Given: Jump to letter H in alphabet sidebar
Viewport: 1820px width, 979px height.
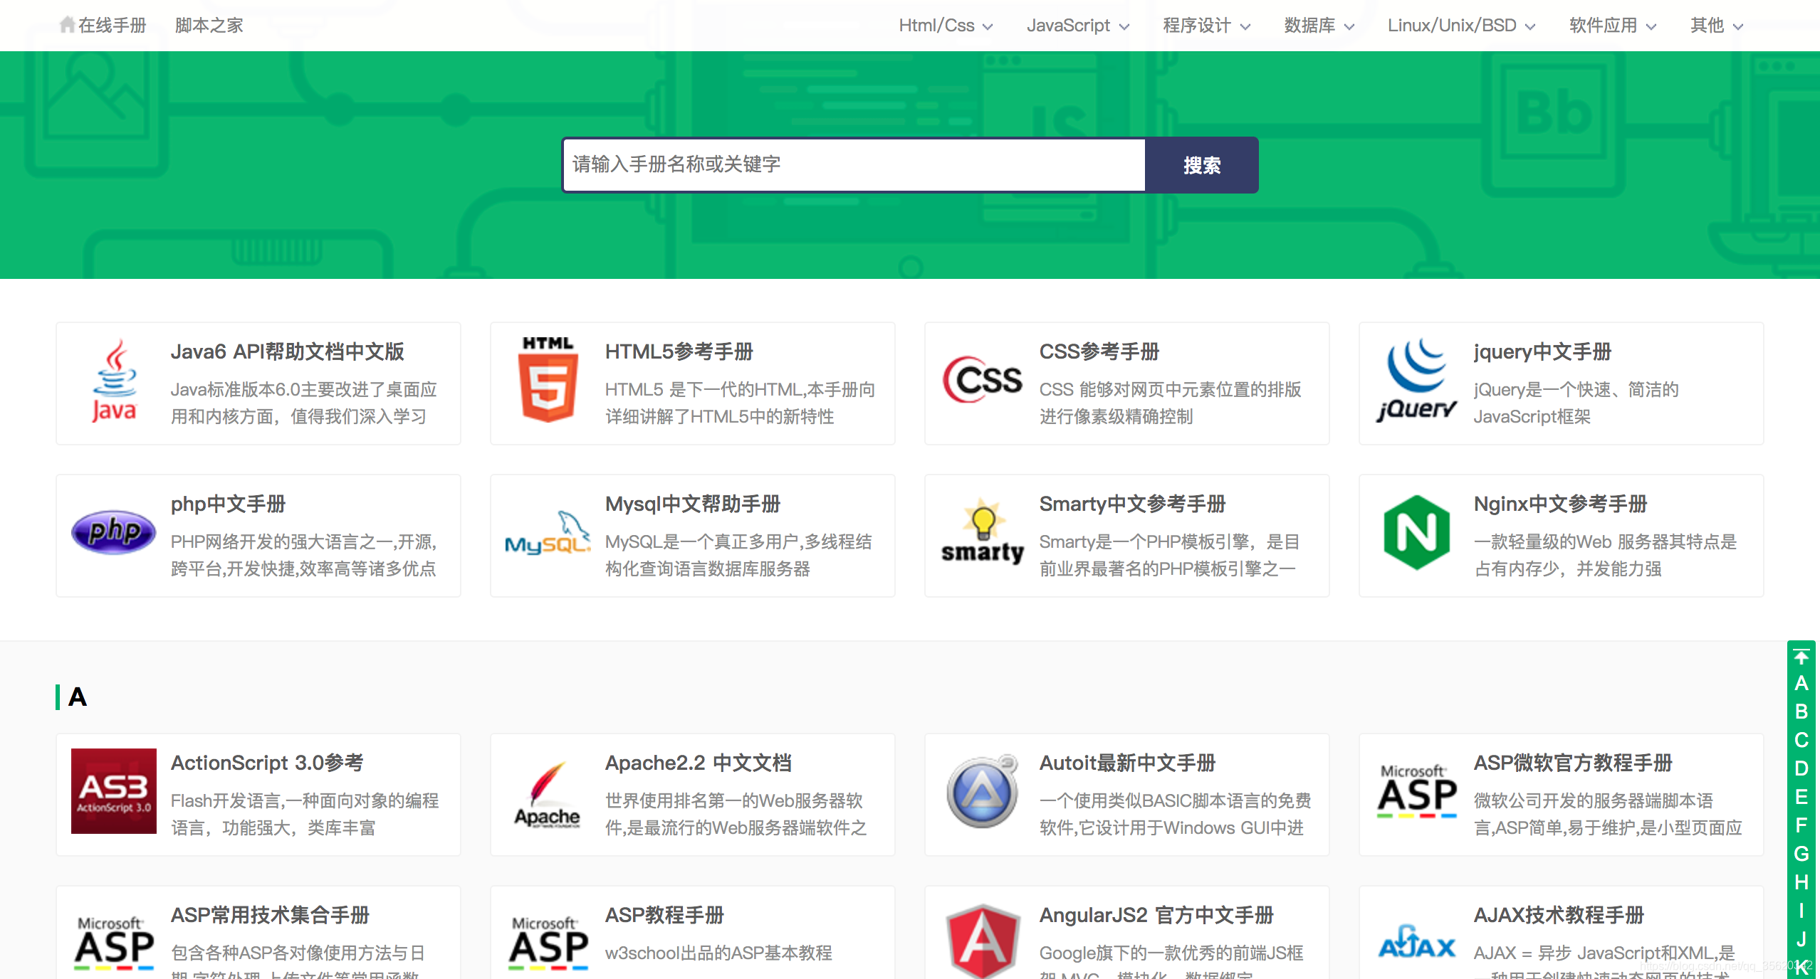Looking at the screenshot, I should coord(1801,882).
